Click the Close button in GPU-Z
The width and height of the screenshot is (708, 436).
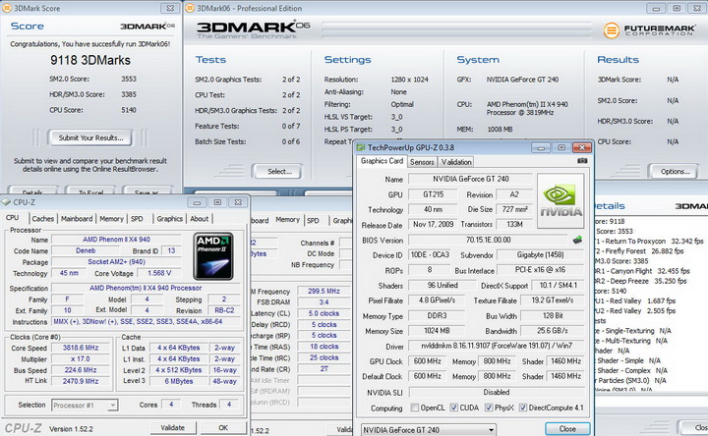(x=567, y=429)
